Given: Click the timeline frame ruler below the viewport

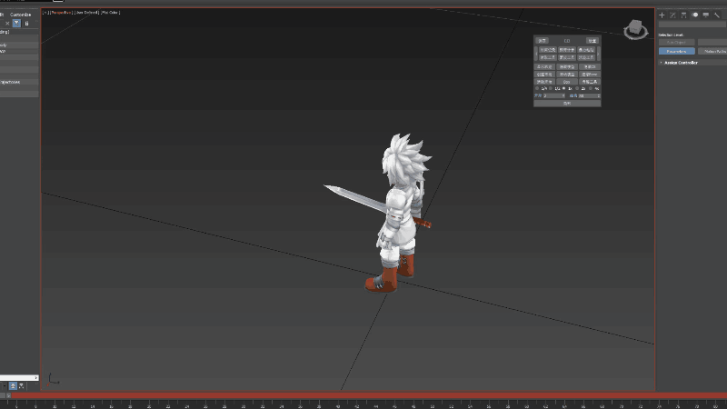Looking at the screenshot, I should [363, 404].
